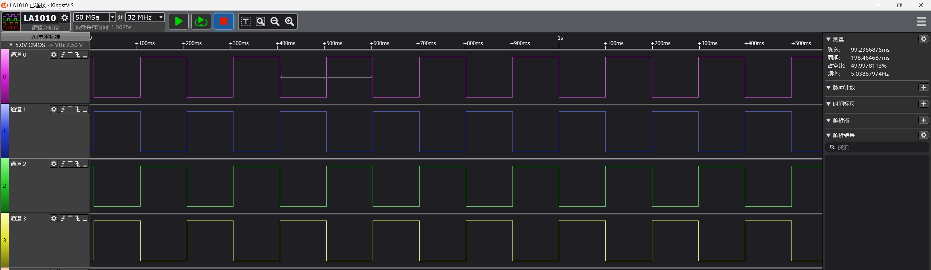Open 通道 0 settings gear
Viewport: 931px width, 270px height.
click(x=54, y=55)
